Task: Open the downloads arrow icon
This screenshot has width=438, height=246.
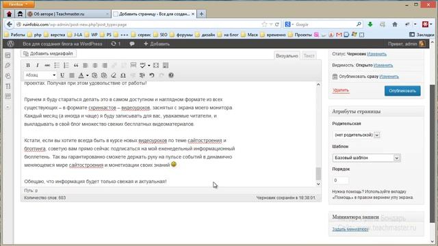Action: [x=370, y=25]
